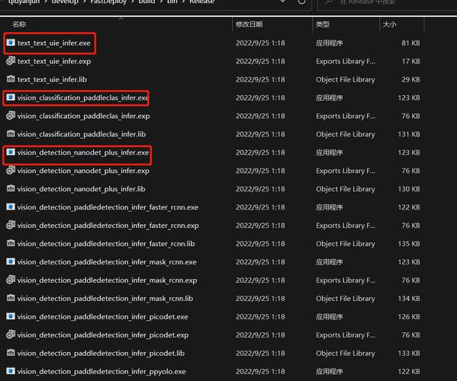Go to build folder in address breadcrumb
This screenshot has width=457, height=381.
click(x=146, y=2)
